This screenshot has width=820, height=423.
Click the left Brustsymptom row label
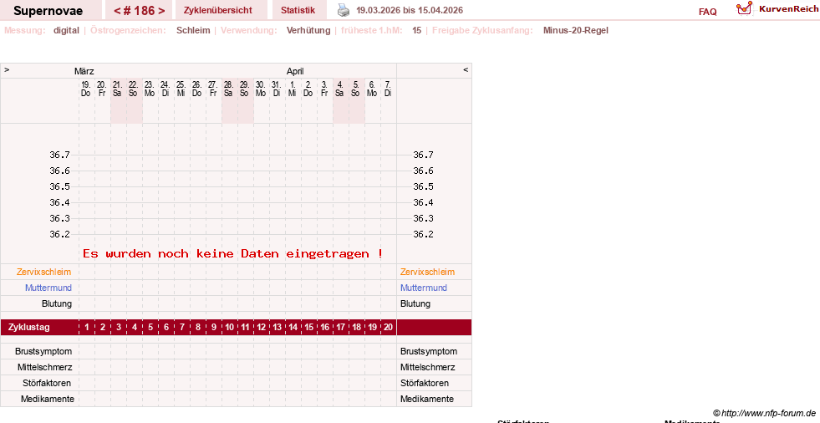point(43,351)
